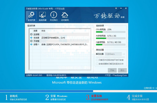Click step 2 安装 Windows in installer
The width and height of the screenshot is (157, 103).
pos(56,97)
